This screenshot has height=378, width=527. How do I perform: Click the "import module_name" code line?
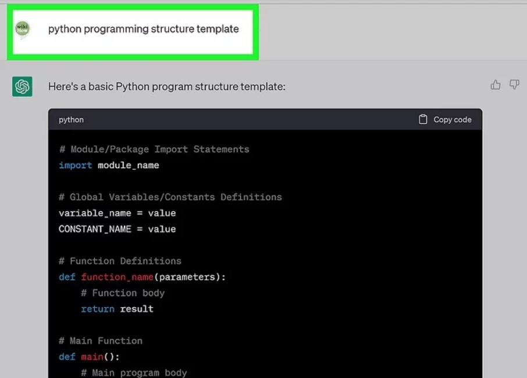109,165
